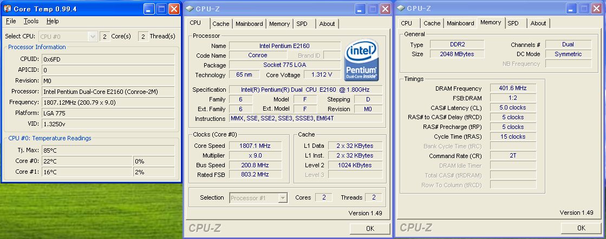The width and height of the screenshot is (606, 239).
Task: Click the Technology value 65 nm
Action: pyautogui.click(x=244, y=74)
